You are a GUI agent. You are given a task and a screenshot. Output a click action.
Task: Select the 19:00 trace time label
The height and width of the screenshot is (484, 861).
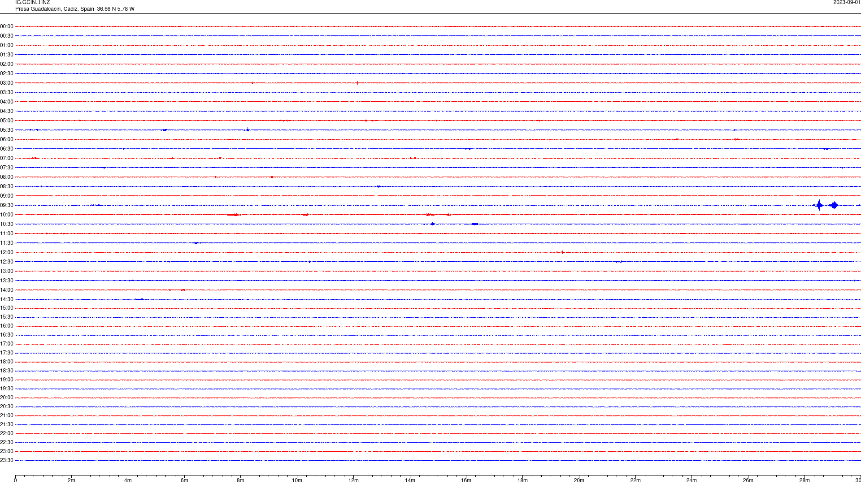(7, 380)
